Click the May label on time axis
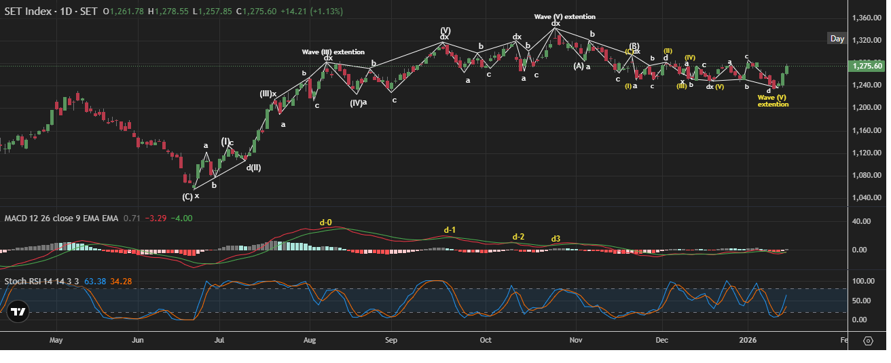The image size is (891, 363). (56, 339)
